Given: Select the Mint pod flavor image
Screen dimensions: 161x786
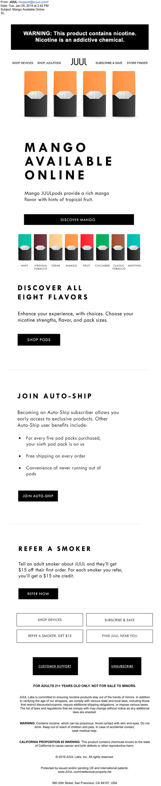Looking at the screenshot, I should coord(25,247).
